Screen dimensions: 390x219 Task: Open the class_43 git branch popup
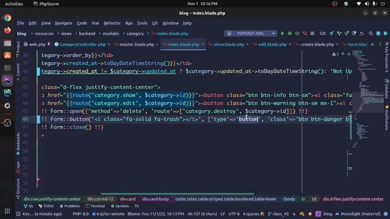pos(278,214)
